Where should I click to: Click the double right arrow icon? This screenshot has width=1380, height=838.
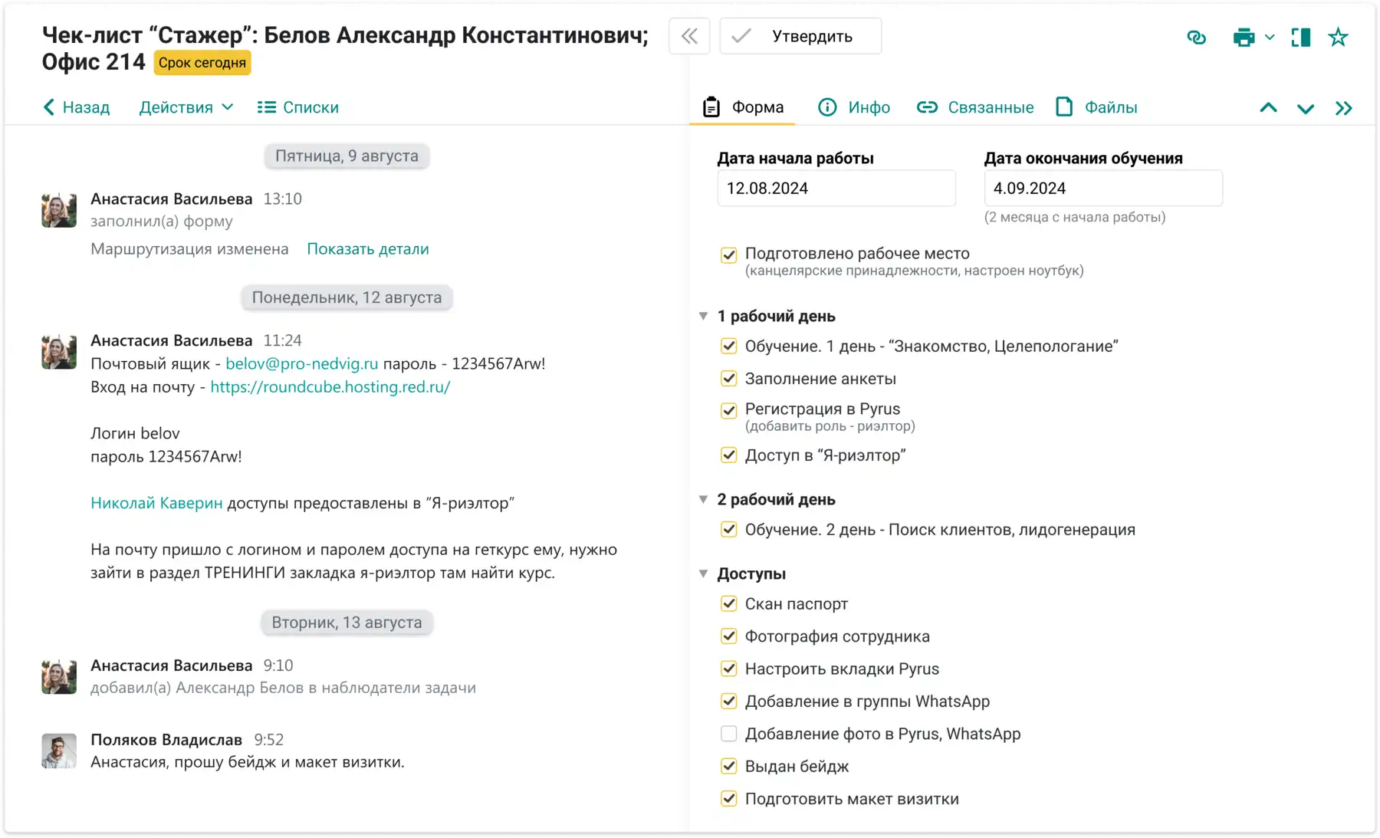1343,108
